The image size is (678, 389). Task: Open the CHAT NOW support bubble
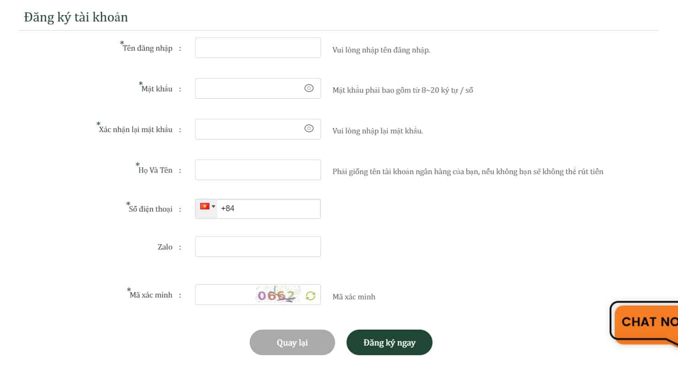click(x=644, y=323)
